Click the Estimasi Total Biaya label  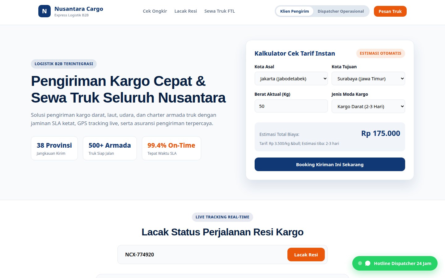point(279,134)
